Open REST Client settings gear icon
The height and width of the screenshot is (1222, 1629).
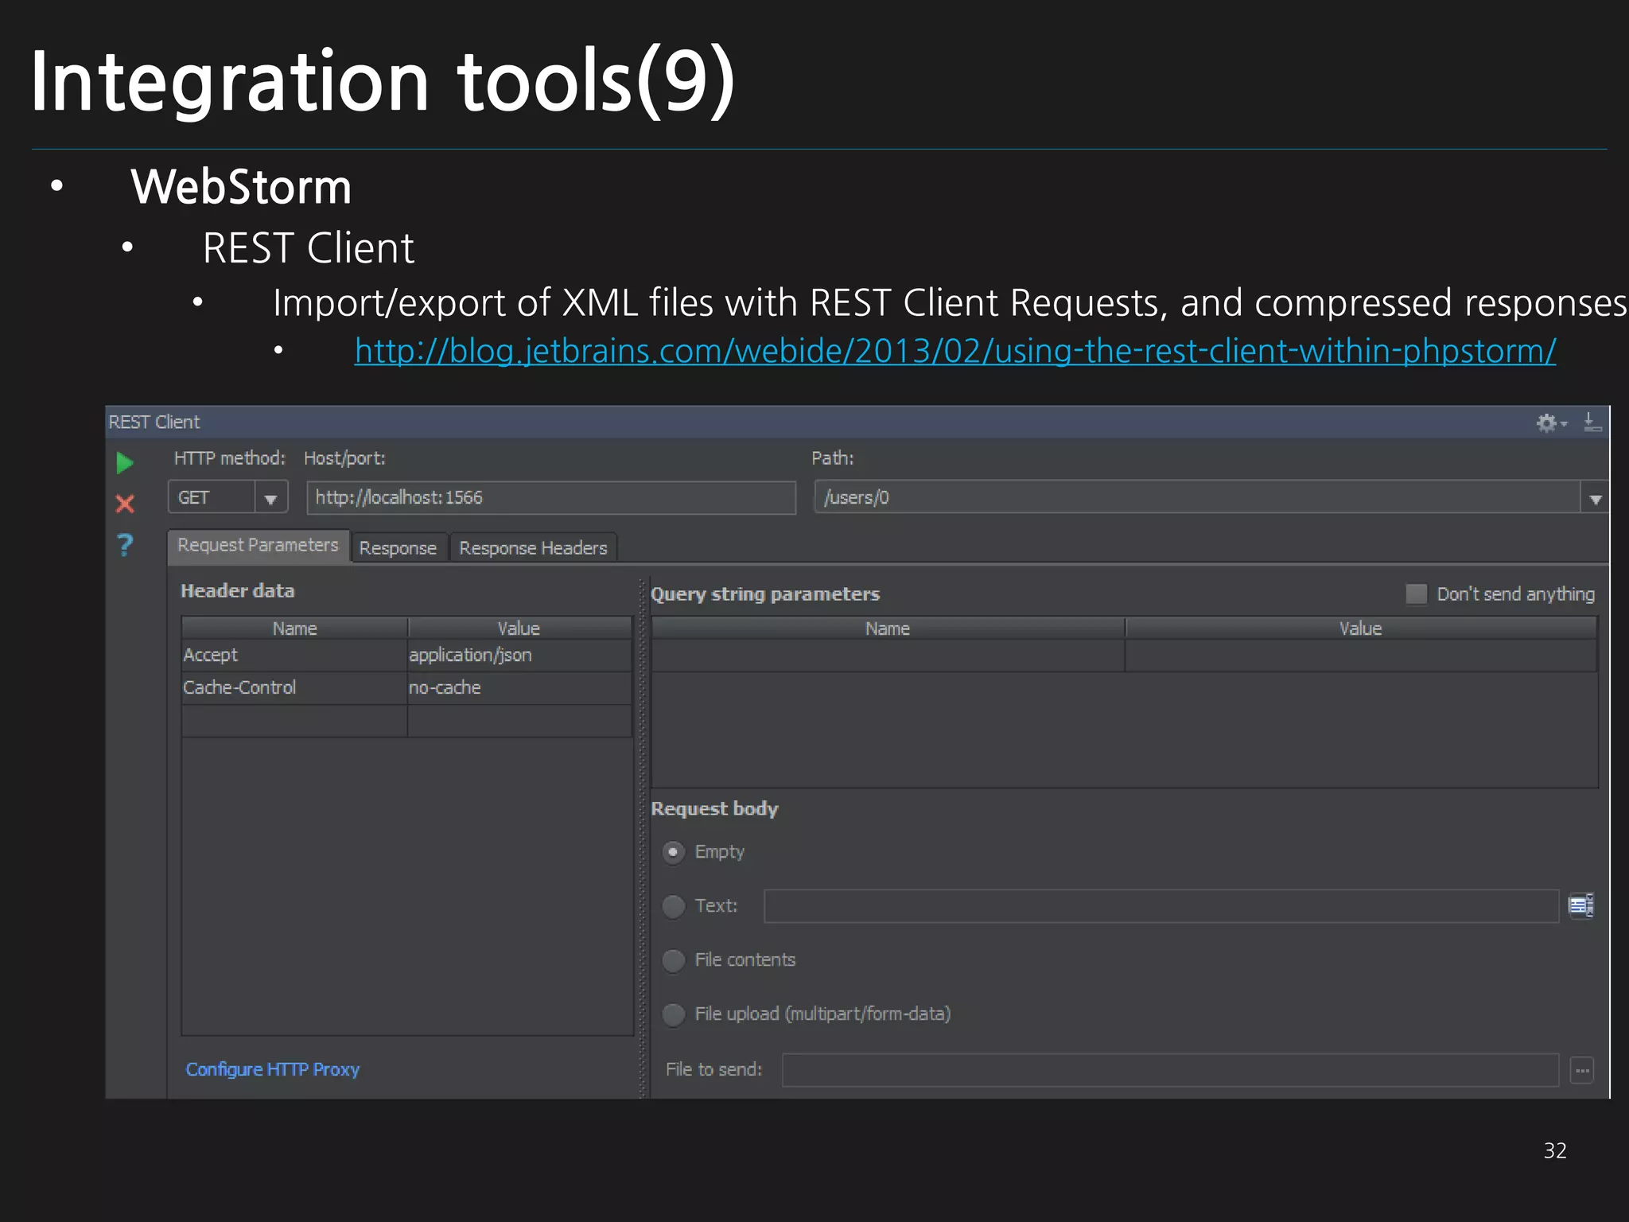[x=1551, y=422]
